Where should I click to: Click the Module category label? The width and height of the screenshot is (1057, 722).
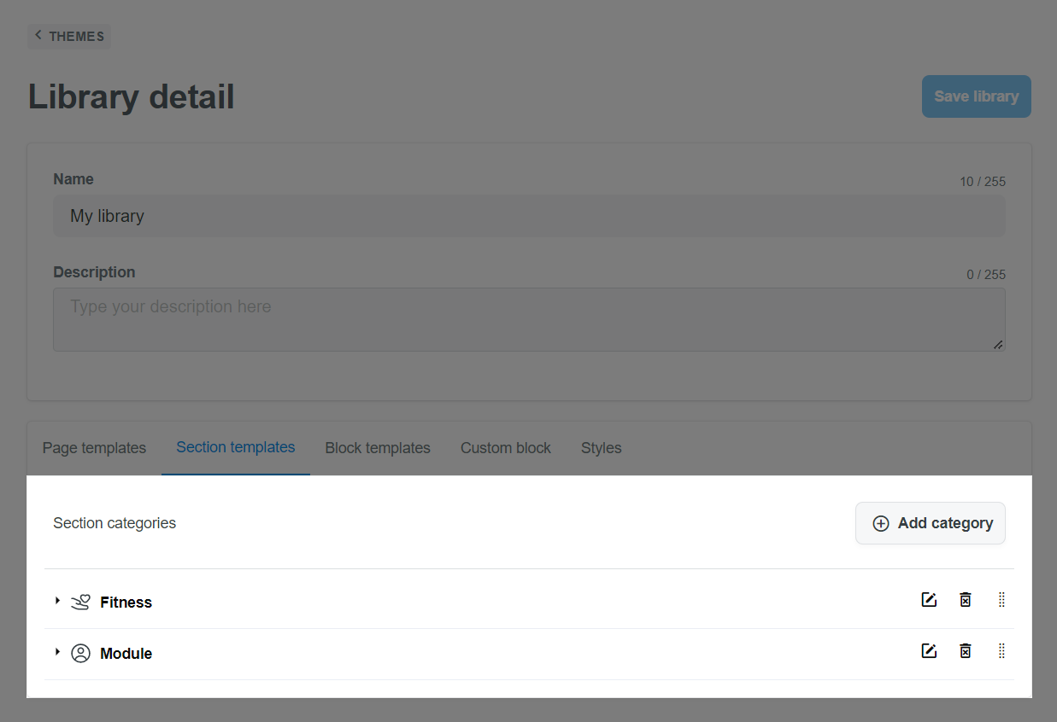tap(126, 654)
